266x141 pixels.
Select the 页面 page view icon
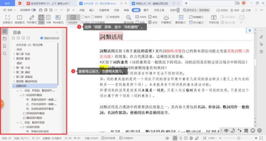coord(41,17)
